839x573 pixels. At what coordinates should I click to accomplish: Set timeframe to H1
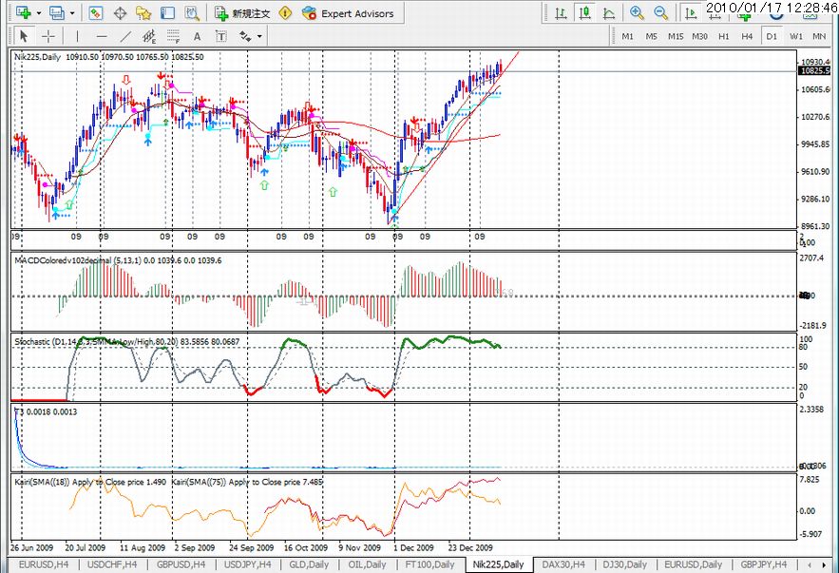click(x=723, y=36)
